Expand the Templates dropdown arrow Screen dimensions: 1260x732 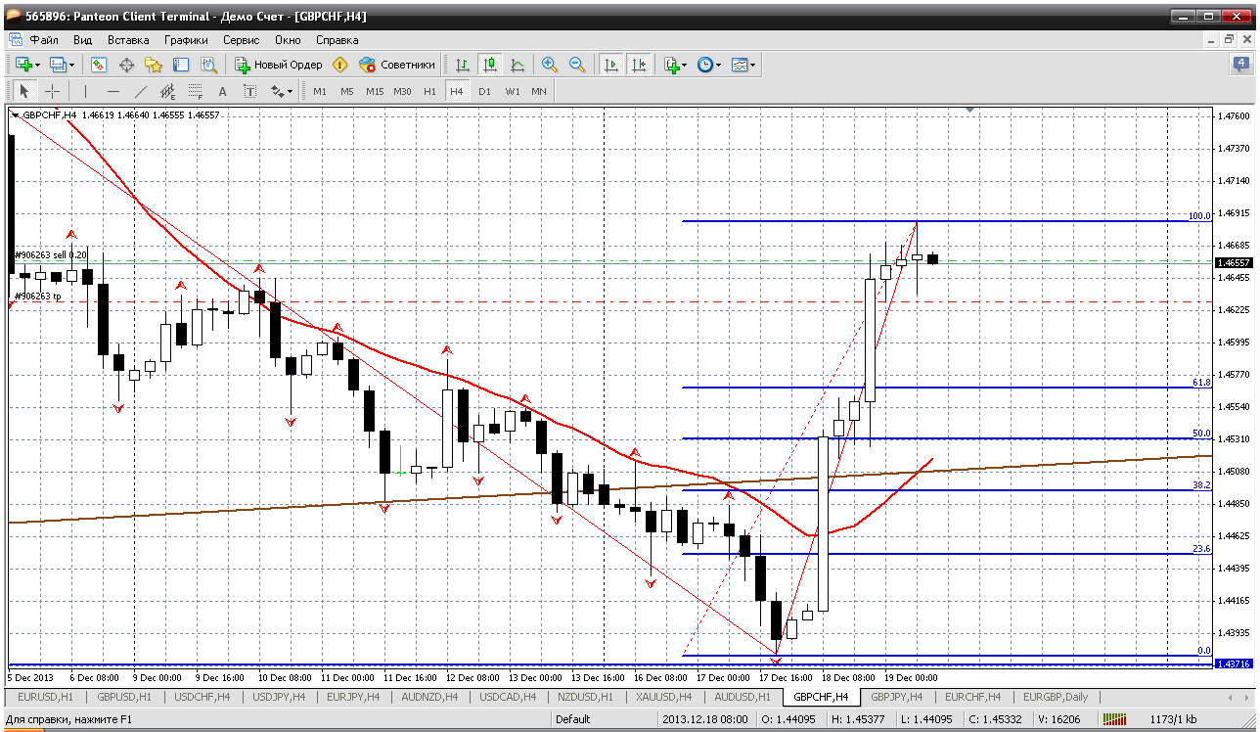click(x=753, y=65)
